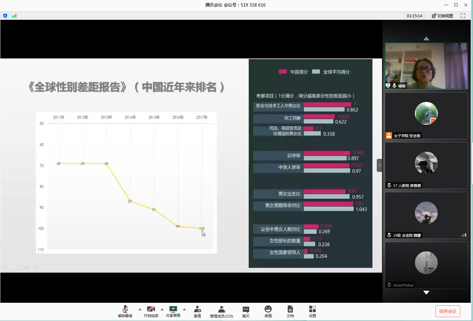Viewport: 473px width, 321px height.
Task: Expand share options arrow next to 共享屏幕
Action: pos(184,309)
